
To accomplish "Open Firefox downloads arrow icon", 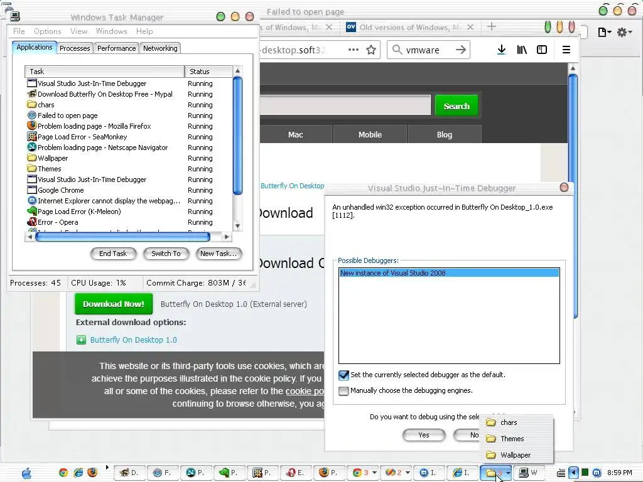I will [501, 50].
